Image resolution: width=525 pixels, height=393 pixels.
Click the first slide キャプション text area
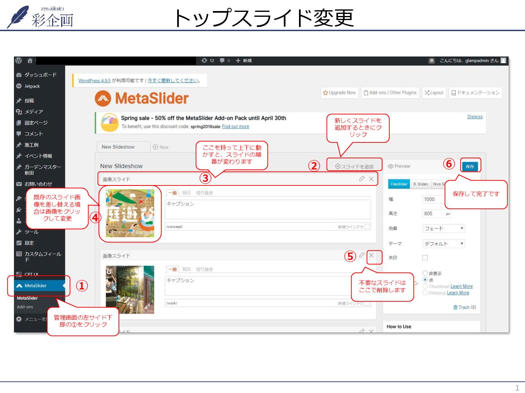pyautogui.click(x=268, y=209)
